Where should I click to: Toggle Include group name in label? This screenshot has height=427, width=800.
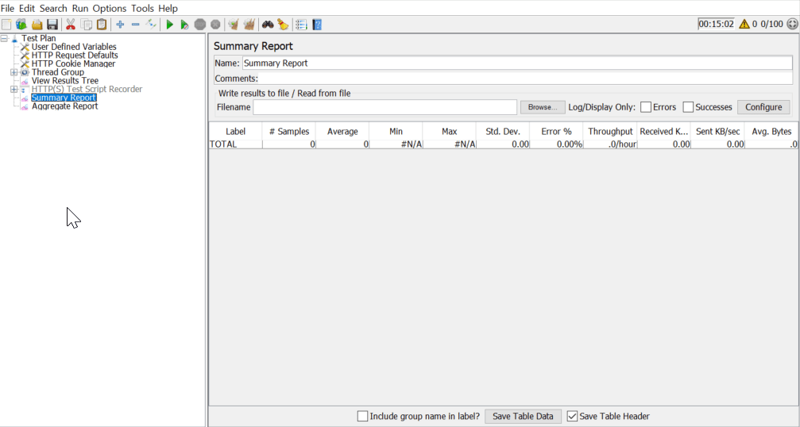tap(363, 416)
